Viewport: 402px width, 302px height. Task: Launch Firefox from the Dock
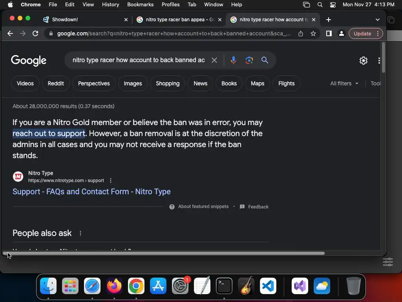(x=114, y=286)
